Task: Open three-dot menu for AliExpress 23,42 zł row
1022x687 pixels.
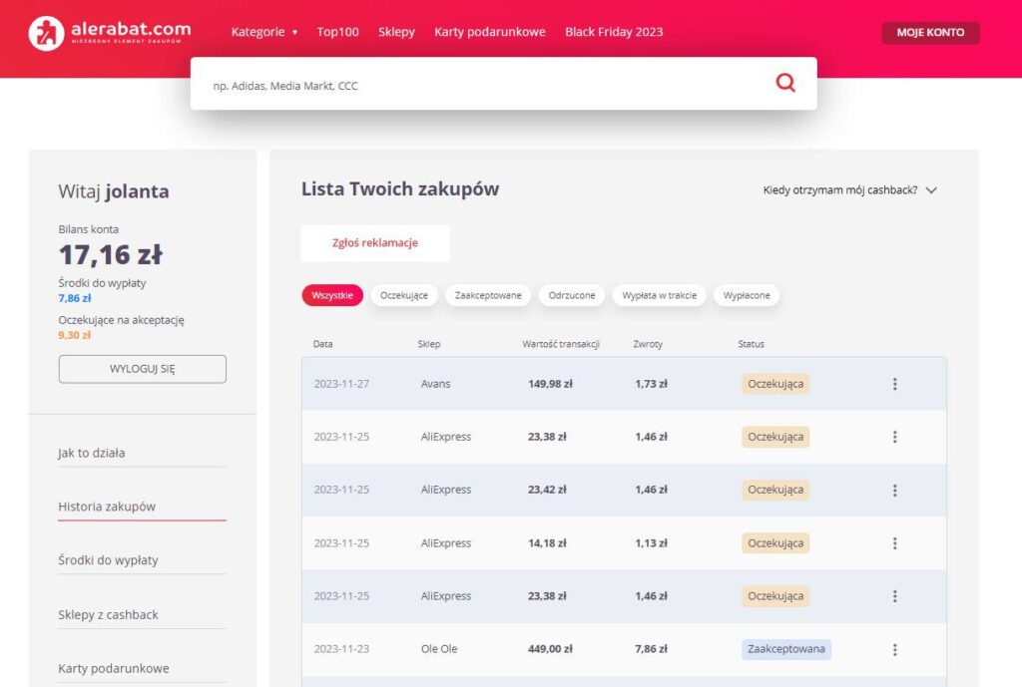Action: click(895, 491)
